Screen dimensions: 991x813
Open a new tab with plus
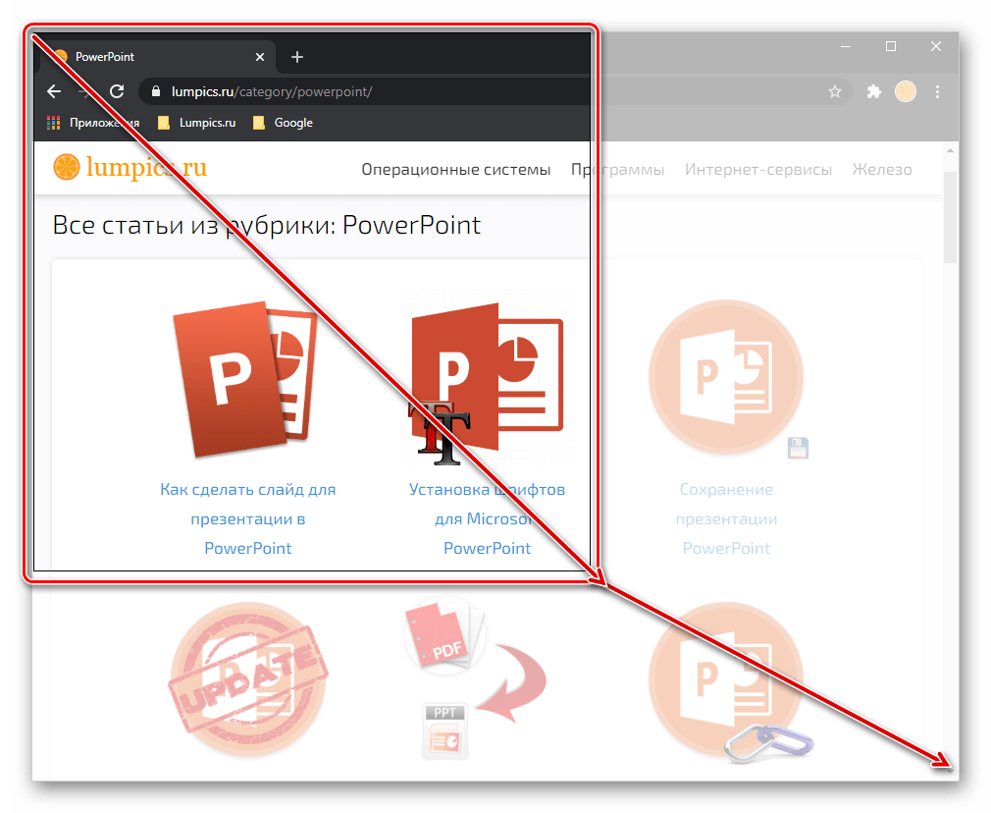point(297,58)
